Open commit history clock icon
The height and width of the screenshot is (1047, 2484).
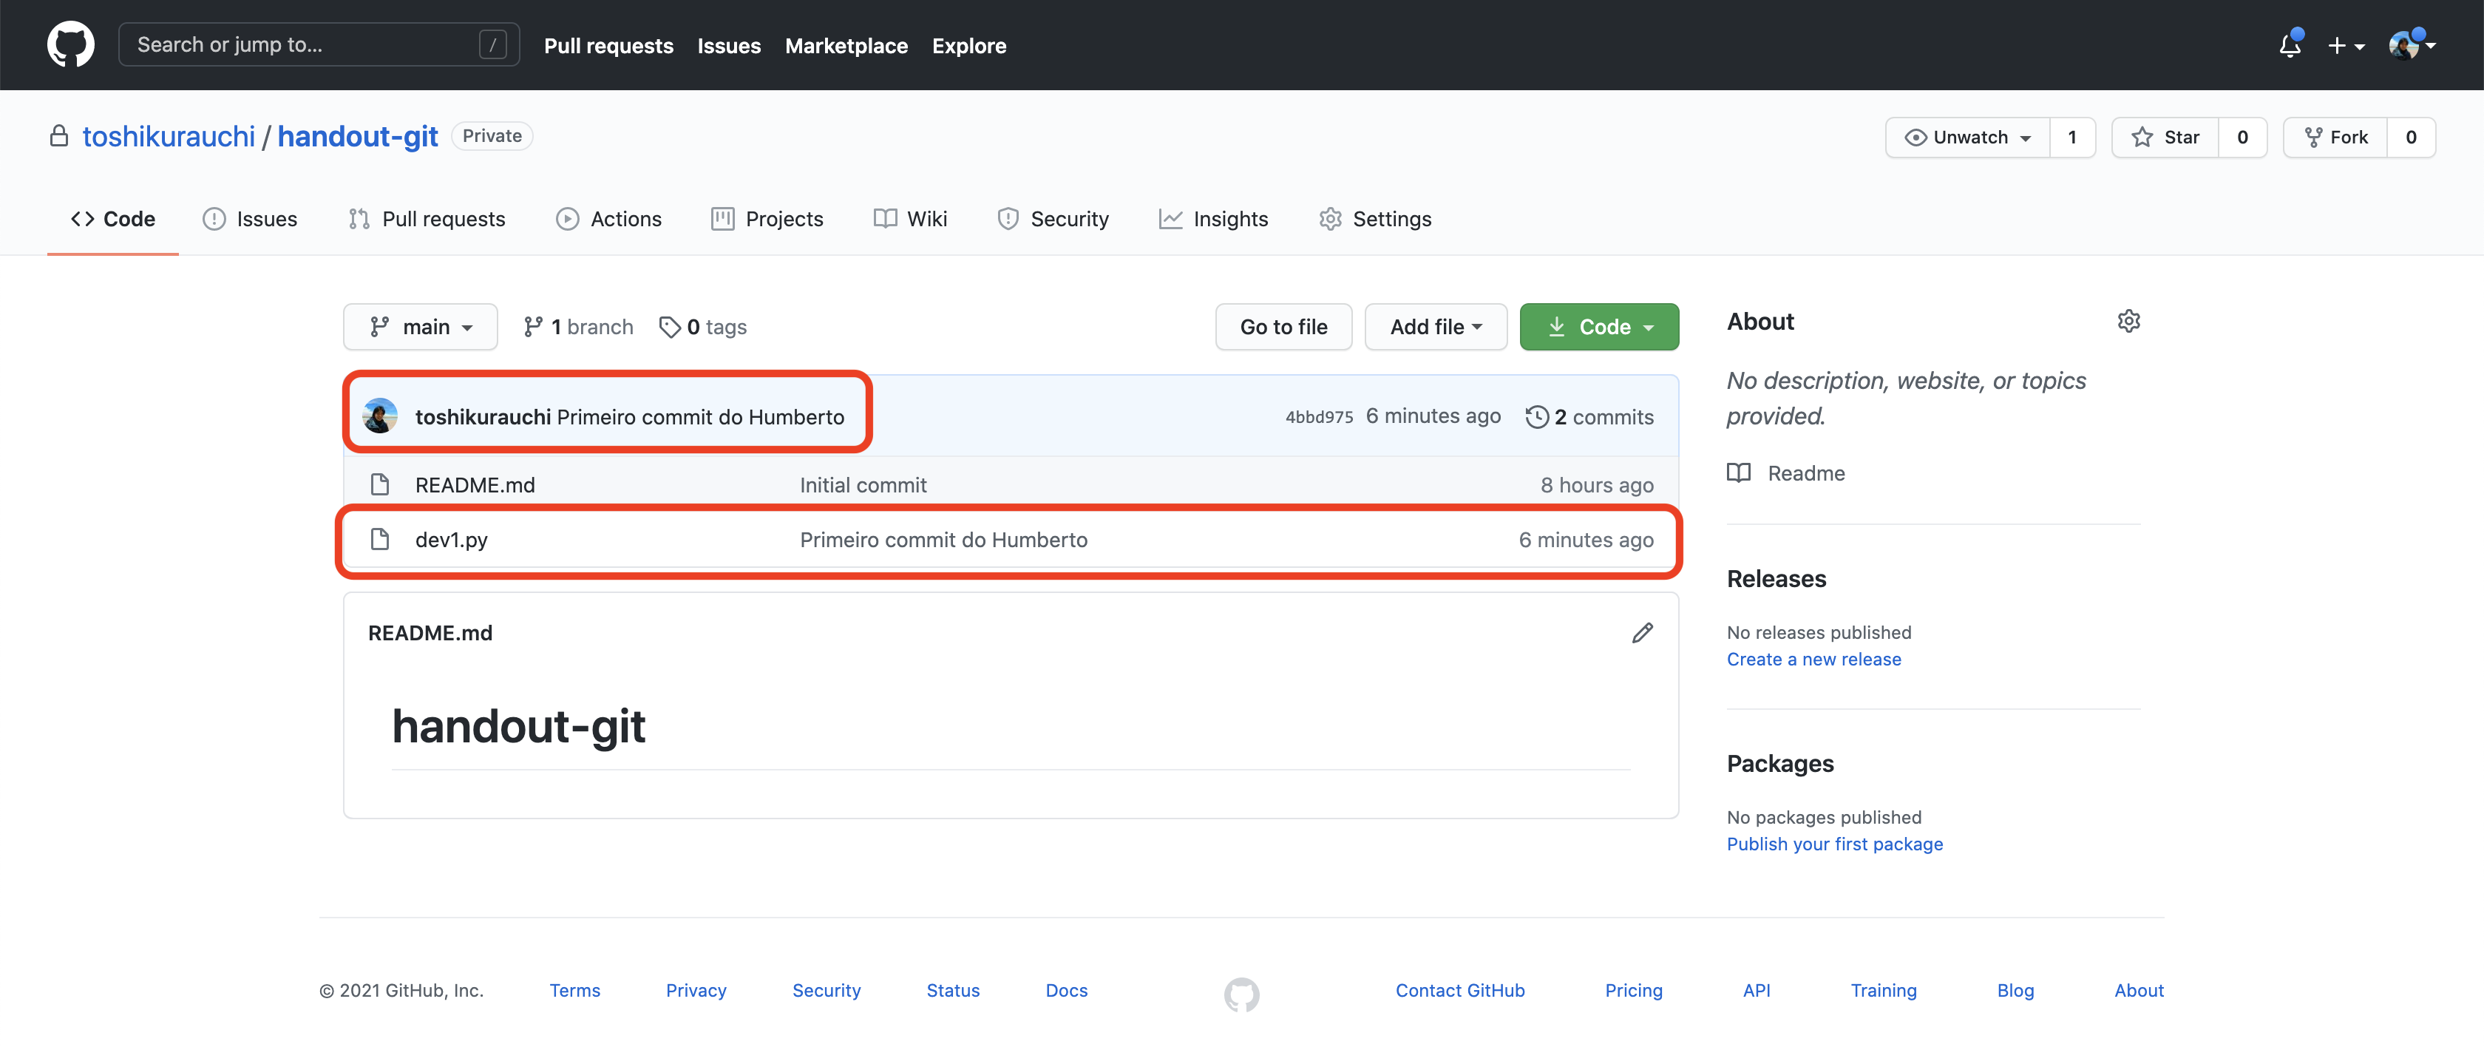coord(1536,416)
